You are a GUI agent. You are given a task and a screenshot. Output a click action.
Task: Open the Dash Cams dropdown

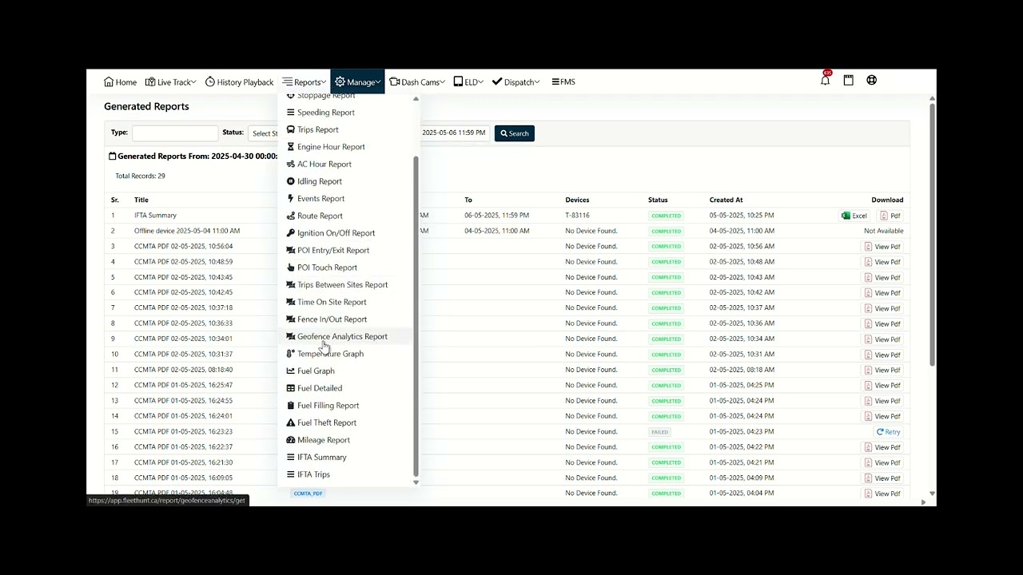click(416, 81)
